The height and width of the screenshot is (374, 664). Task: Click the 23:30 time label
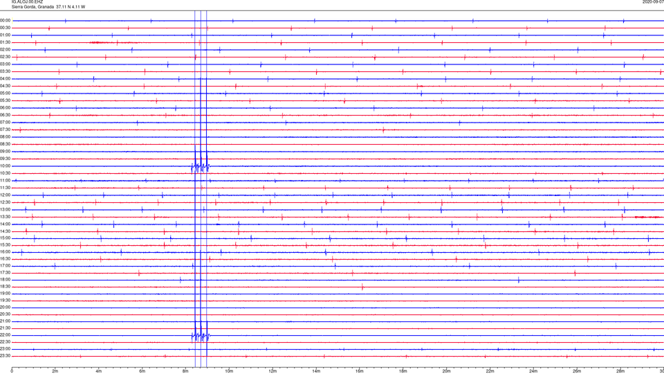point(6,356)
